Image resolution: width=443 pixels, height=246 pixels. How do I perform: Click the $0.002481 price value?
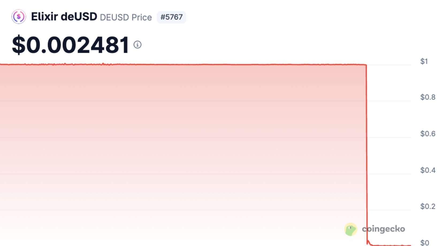[x=71, y=45]
